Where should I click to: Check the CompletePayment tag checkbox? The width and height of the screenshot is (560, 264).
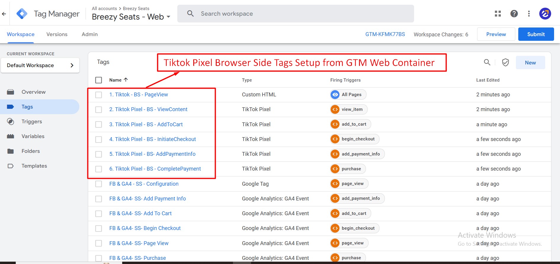pyautogui.click(x=99, y=169)
